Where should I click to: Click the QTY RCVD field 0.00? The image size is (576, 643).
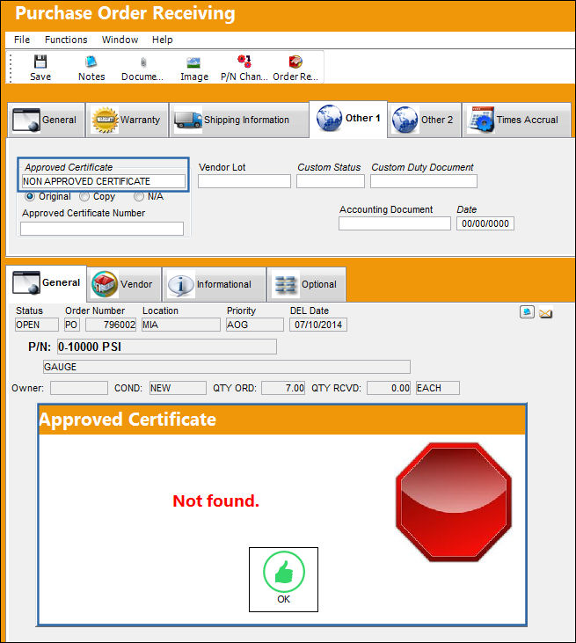click(389, 388)
